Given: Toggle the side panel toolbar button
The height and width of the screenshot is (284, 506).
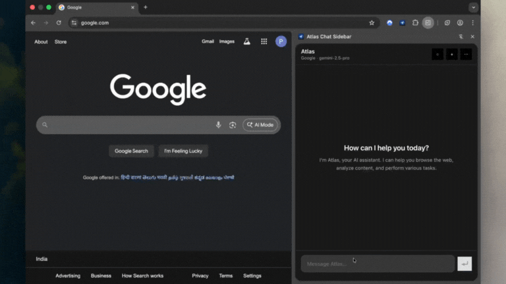Looking at the screenshot, I should click(428, 22).
